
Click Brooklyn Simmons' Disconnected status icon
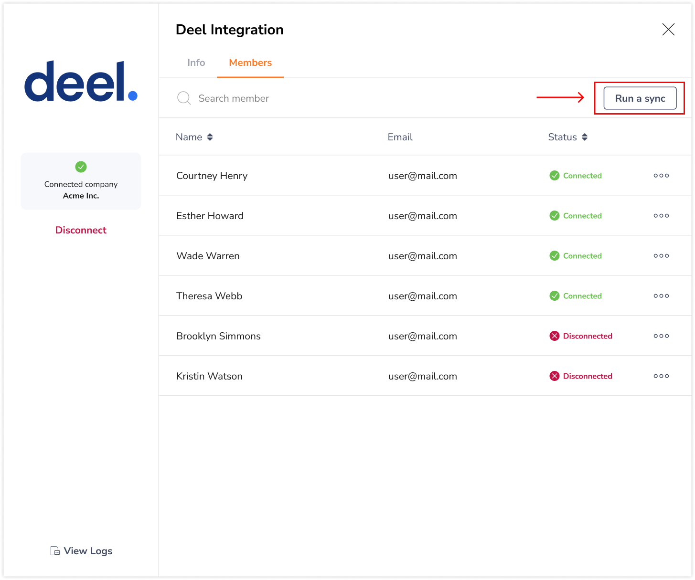click(554, 336)
